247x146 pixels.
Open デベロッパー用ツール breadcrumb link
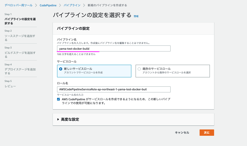coord(18,5)
